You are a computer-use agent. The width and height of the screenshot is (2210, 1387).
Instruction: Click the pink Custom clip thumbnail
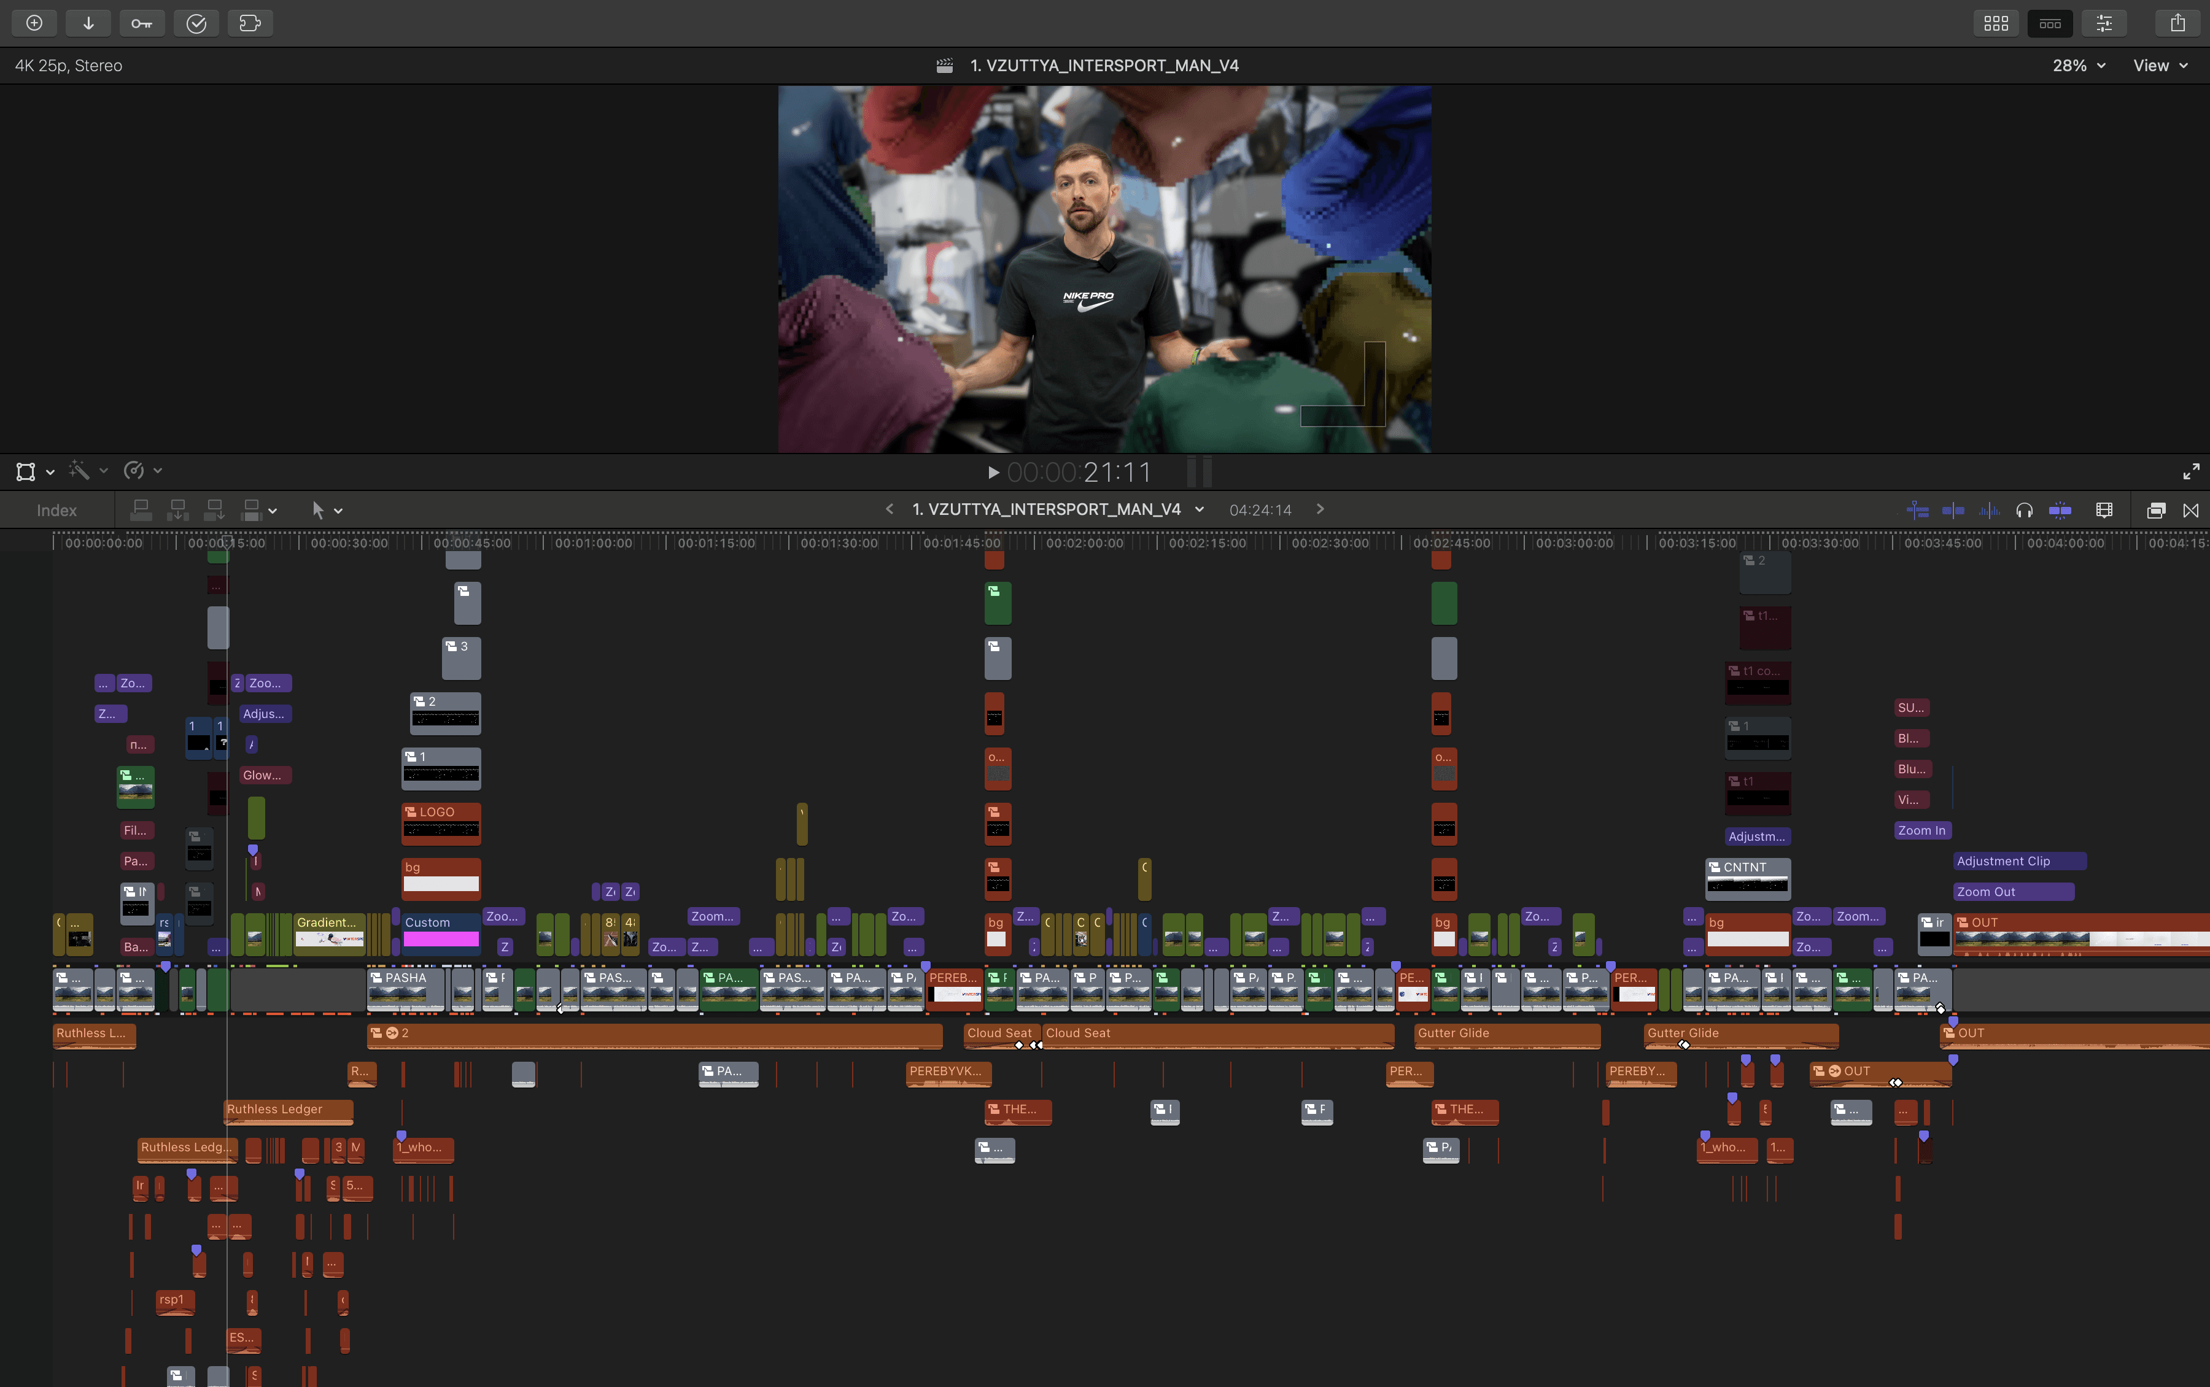pyautogui.click(x=441, y=938)
